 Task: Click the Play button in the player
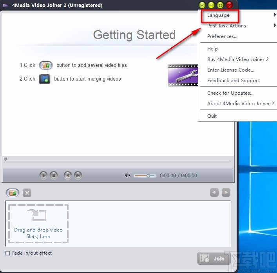tap(43, 175)
